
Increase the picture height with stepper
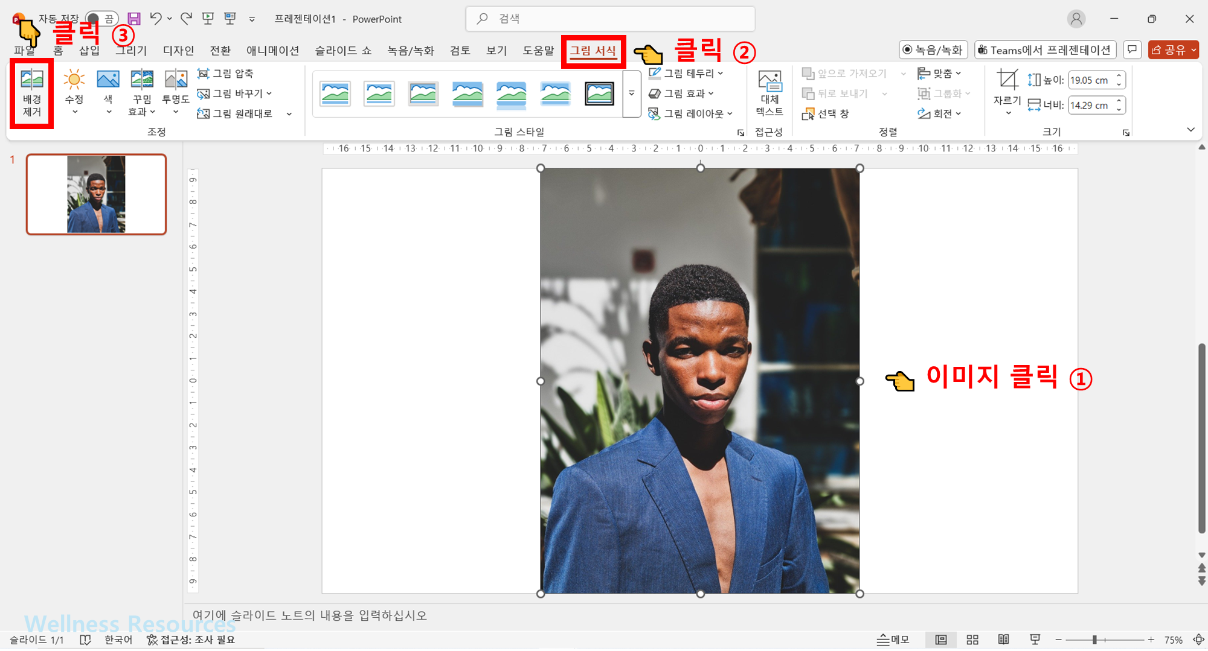[x=1119, y=76]
